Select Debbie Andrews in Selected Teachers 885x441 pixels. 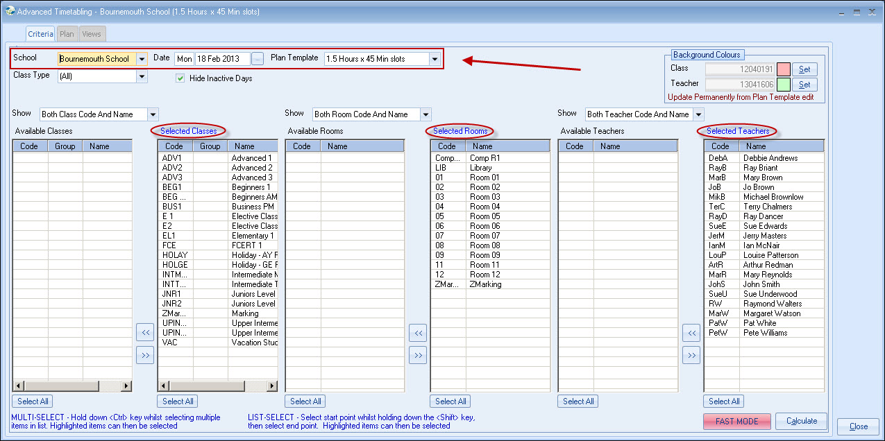coord(770,158)
